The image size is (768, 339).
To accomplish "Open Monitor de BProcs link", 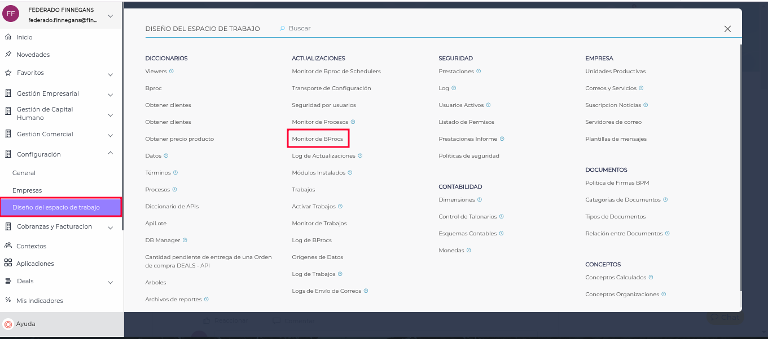I will (x=317, y=139).
